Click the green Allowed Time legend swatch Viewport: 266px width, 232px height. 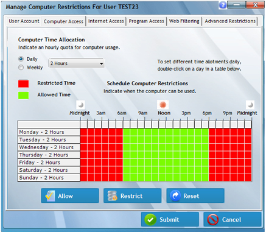[x=24, y=96]
